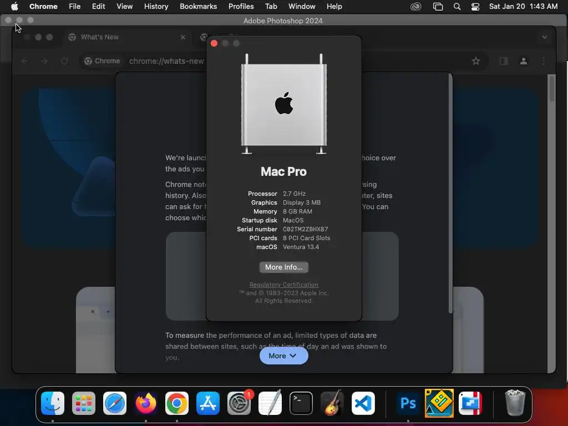Close the What's New tab
This screenshot has height=426, width=568.
183,37
